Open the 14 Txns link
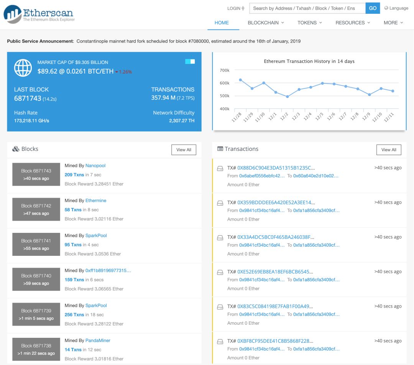This screenshot has width=414, height=365. tap(73, 350)
